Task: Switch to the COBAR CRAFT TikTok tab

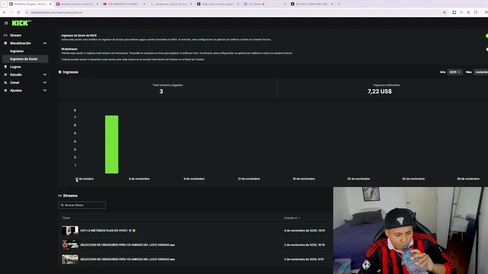Action: (x=311, y=4)
